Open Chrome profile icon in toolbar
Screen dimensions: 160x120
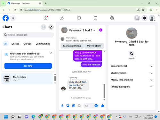click(151, 10)
